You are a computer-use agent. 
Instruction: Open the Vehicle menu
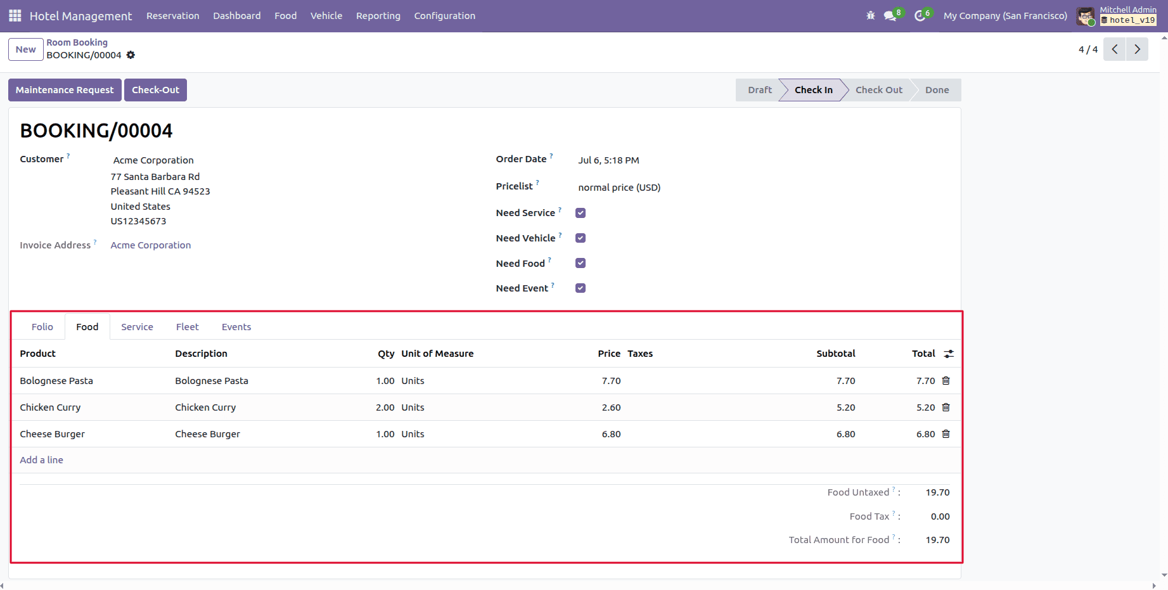pyautogui.click(x=326, y=16)
